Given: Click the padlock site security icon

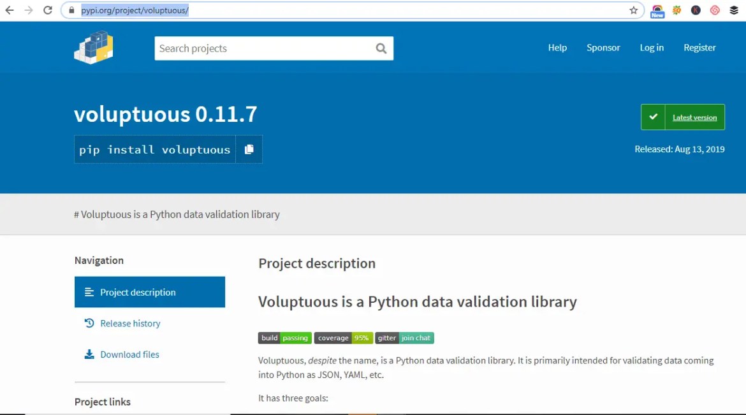Looking at the screenshot, I should coord(71,10).
